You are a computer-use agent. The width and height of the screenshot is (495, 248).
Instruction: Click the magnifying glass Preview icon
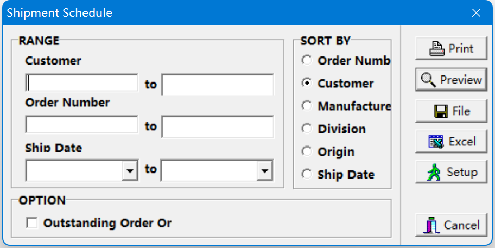click(x=429, y=80)
